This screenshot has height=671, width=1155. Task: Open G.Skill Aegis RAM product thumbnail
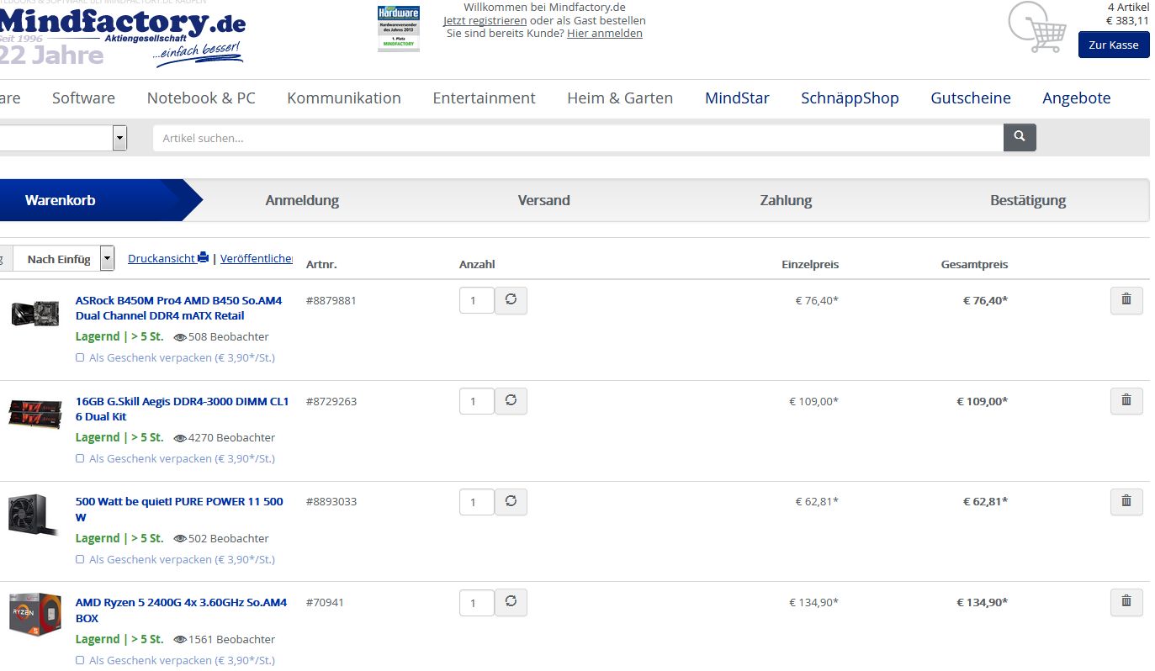(x=34, y=414)
